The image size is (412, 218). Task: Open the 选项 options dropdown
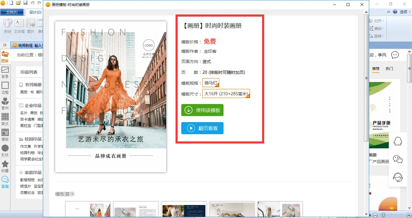pos(405,12)
